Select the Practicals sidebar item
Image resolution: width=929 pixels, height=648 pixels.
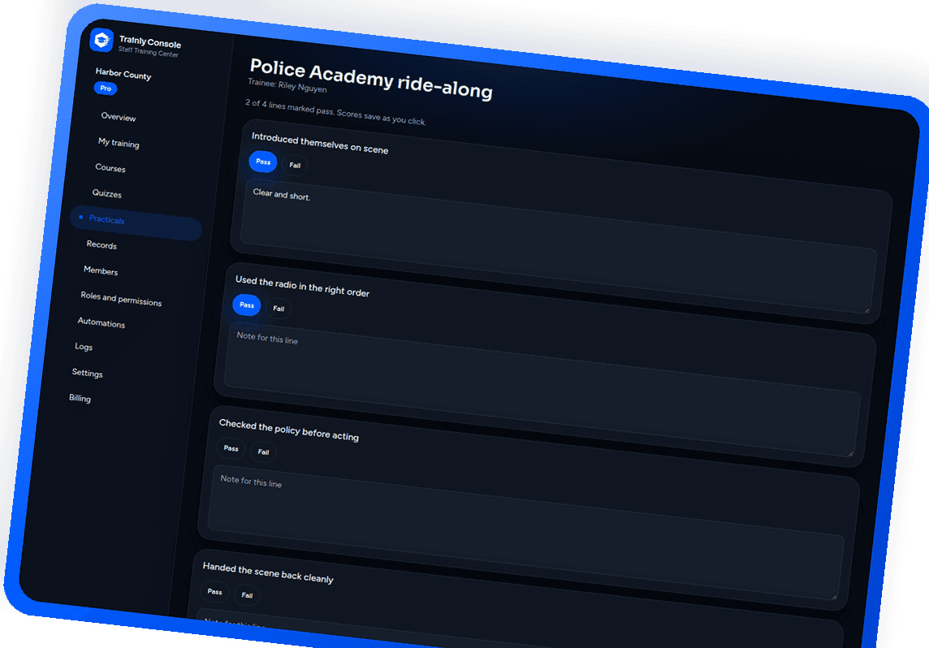tap(136, 222)
